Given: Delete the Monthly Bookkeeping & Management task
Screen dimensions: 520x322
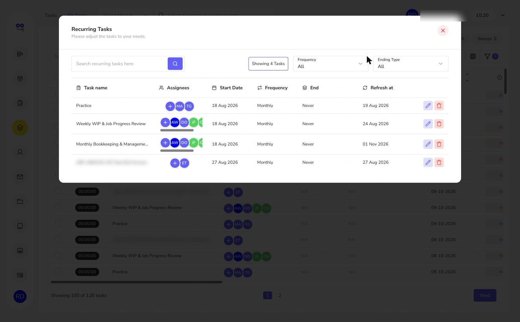Looking at the screenshot, I should click(x=439, y=144).
